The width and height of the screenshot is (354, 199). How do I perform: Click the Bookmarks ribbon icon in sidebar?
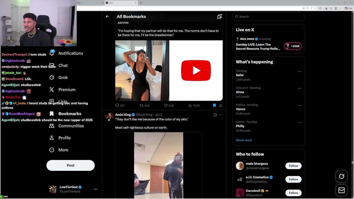tap(52, 114)
